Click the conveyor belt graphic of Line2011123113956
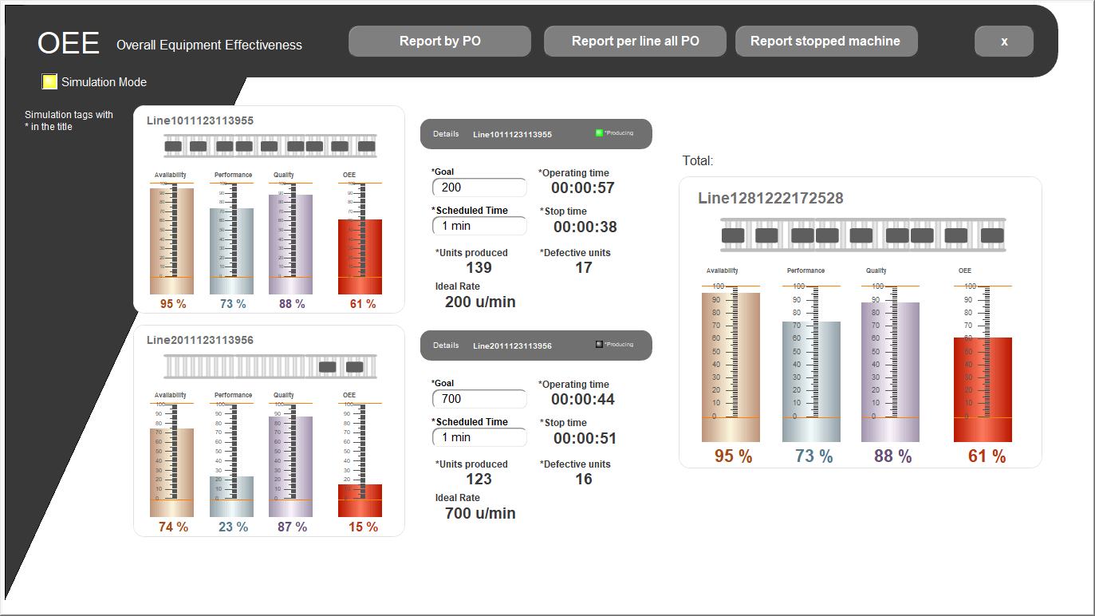This screenshot has width=1095, height=616. pyautogui.click(x=270, y=367)
